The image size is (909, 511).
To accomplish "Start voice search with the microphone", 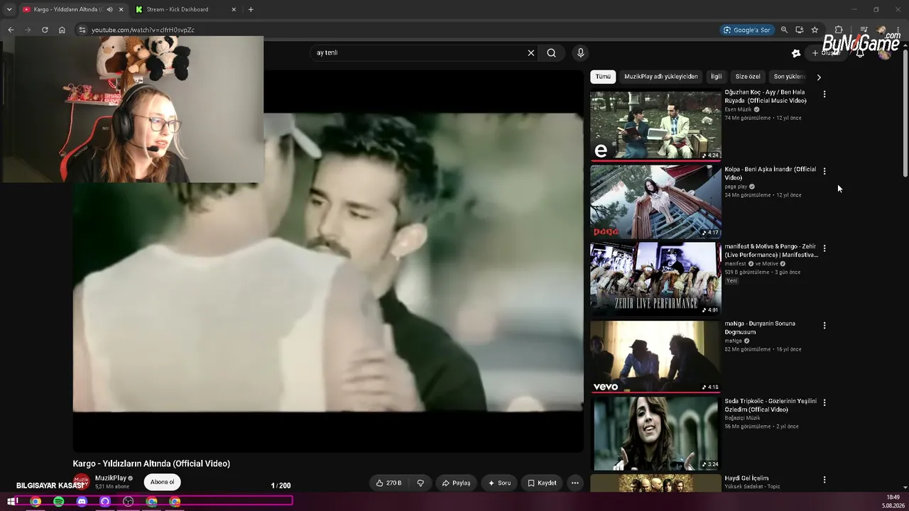I will point(580,53).
